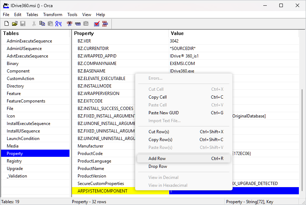
Task: Select the CustomAction table in list
Action: [x=20, y=79]
